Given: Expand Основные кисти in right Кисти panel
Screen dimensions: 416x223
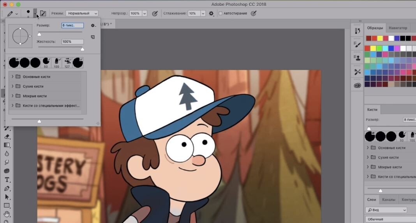Looking at the screenshot, I should click(x=368, y=147).
